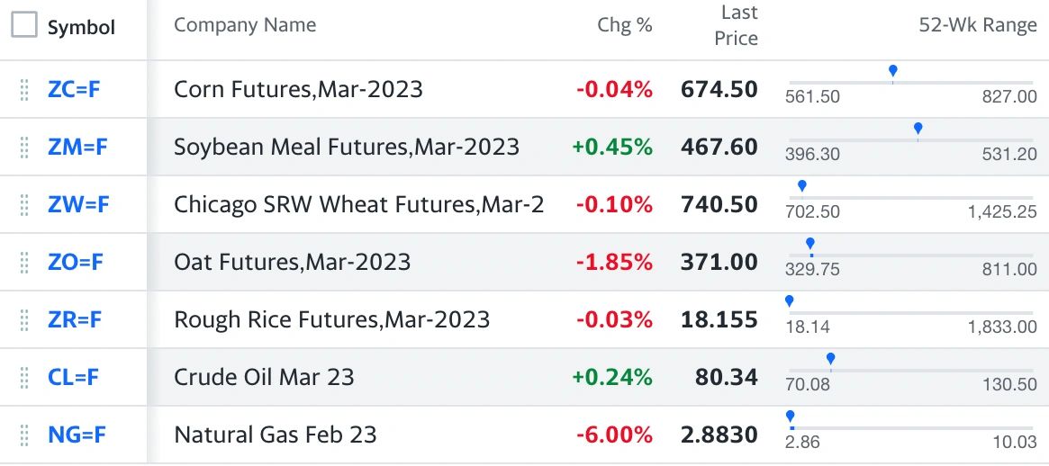Click Soybean Meal 52-week range marker

[x=918, y=129]
